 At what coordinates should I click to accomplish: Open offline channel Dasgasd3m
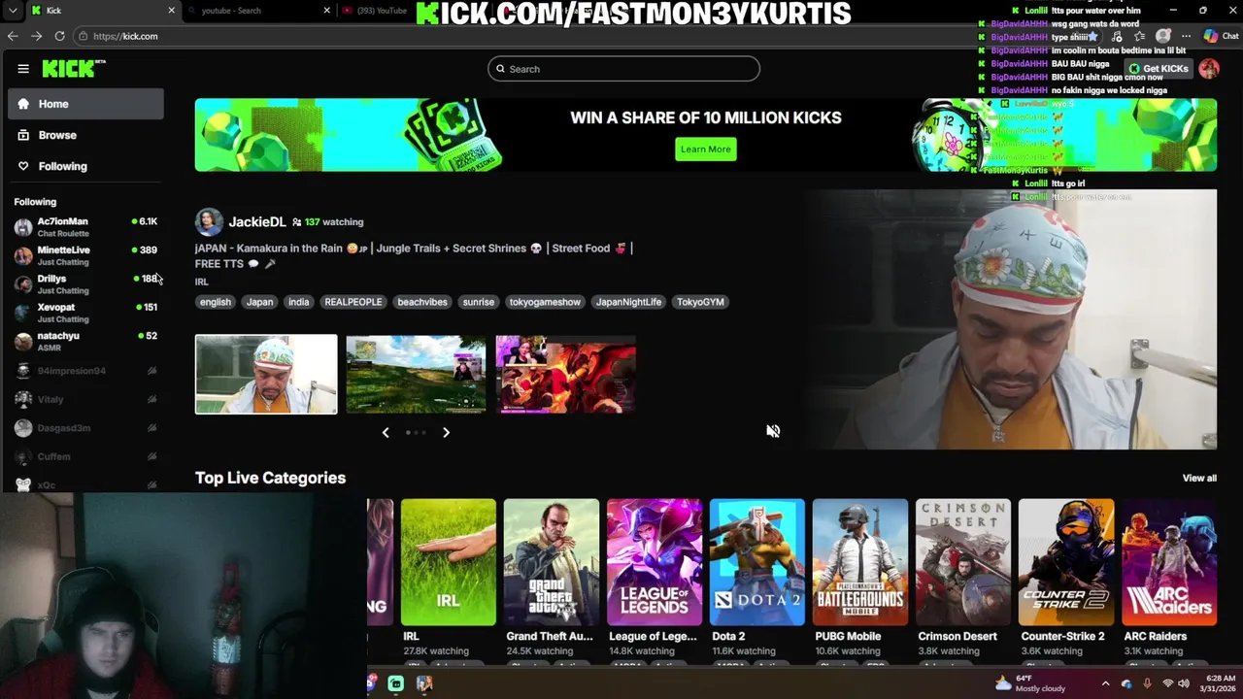[x=85, y=428]
